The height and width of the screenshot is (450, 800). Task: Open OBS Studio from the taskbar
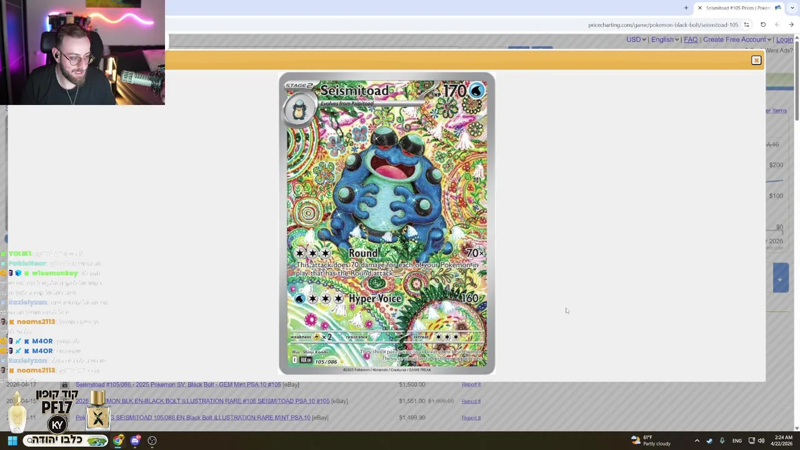coord(152,441)
